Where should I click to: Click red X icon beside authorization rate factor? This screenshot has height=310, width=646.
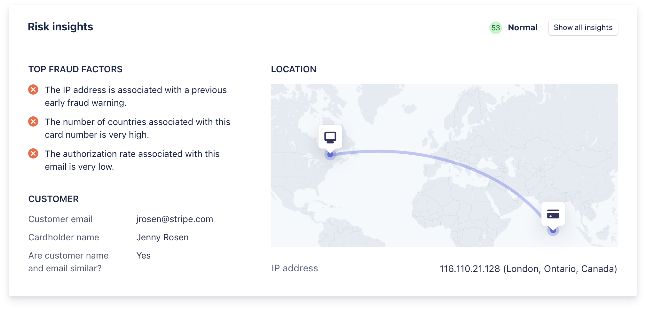click(x=33, y=154)
